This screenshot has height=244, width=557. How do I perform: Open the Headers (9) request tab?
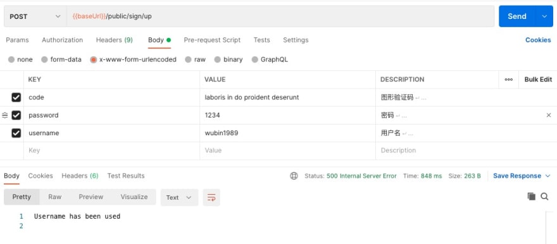point(115,40)
